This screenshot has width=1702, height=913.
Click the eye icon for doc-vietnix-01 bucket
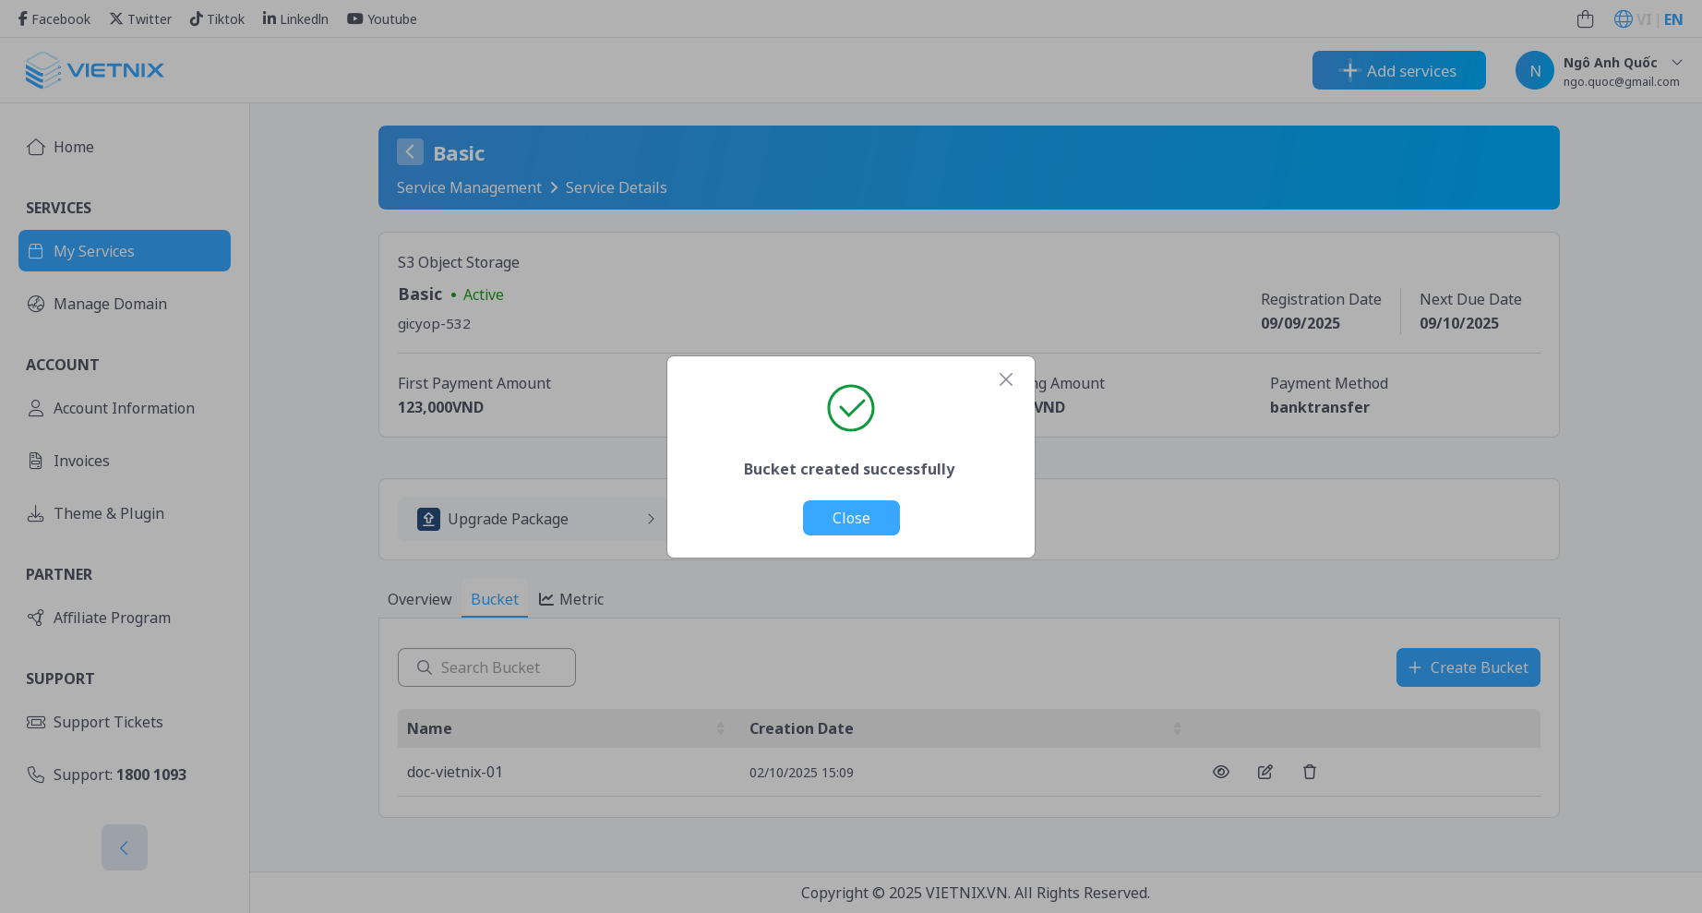[1220, 772]
